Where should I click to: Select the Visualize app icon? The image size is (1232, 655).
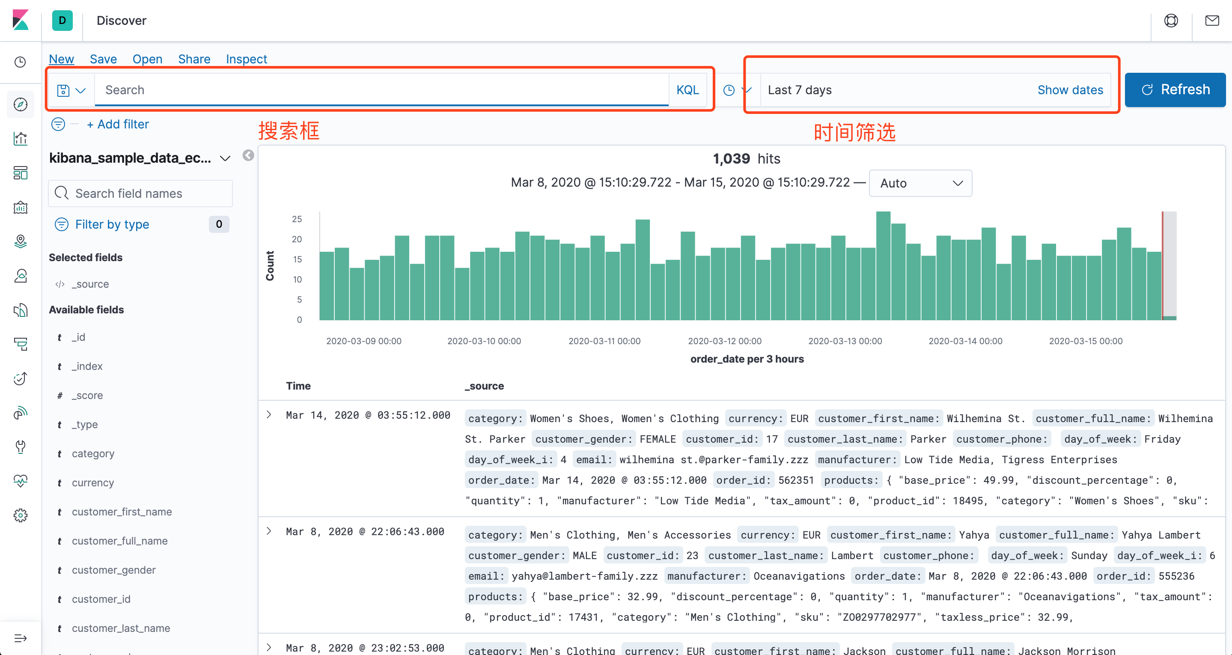21,138
